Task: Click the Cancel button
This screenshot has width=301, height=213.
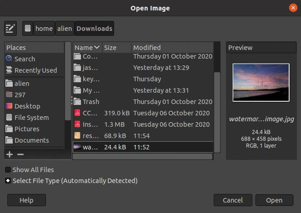Action: pos(233,200)
